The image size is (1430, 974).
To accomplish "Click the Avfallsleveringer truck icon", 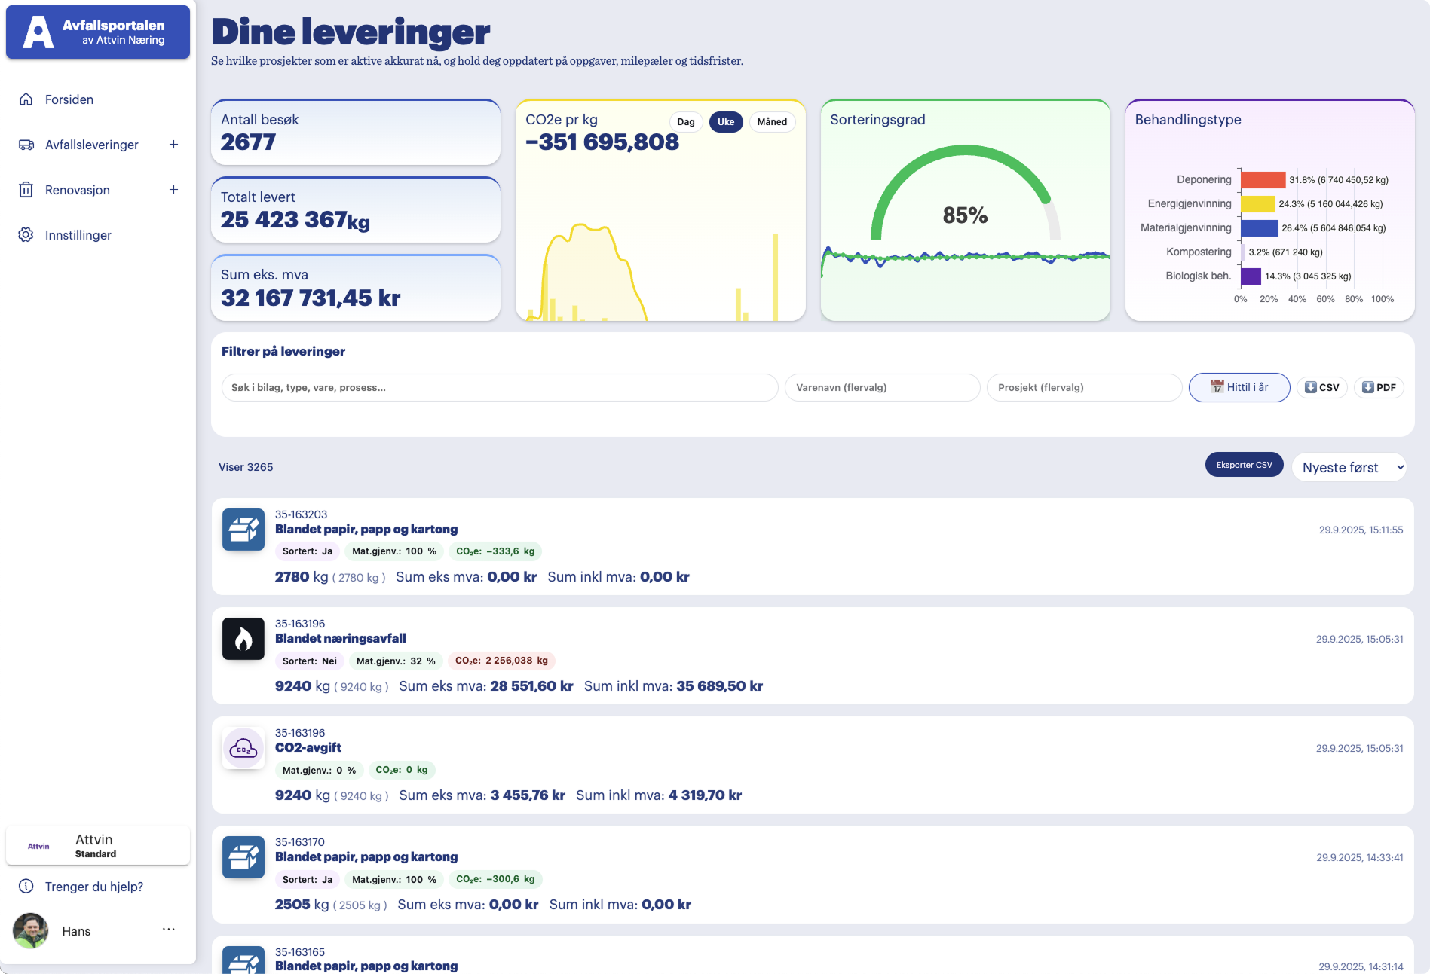I will [x=26, y=145].
